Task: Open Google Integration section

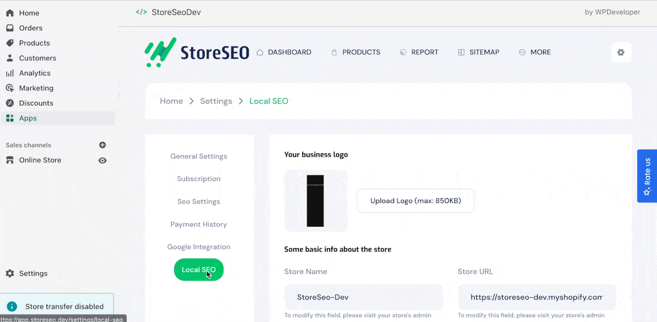Action: pos(199,247)
